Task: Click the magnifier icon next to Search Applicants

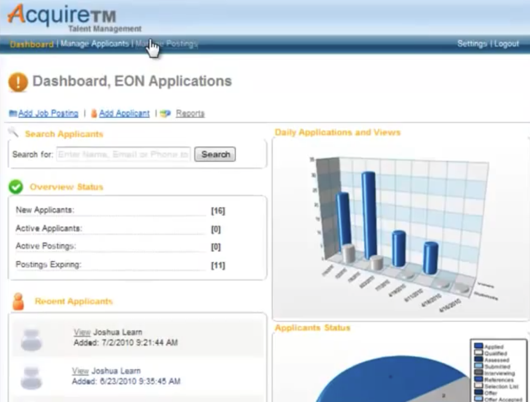Action: 14,132
